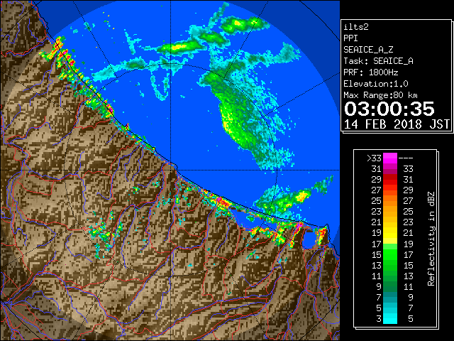Screen dimensions: 454x341
Task: Pick the bright green 15–17 dBZ legend swatch
Action: tap(390, 254)
